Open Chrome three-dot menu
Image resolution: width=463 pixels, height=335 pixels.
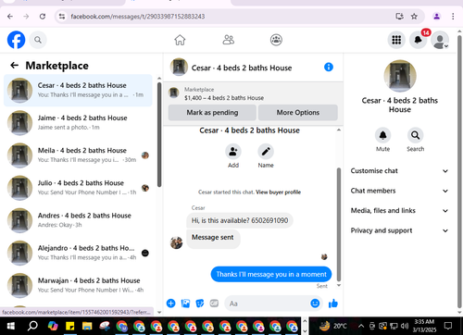tap(453, 17)
